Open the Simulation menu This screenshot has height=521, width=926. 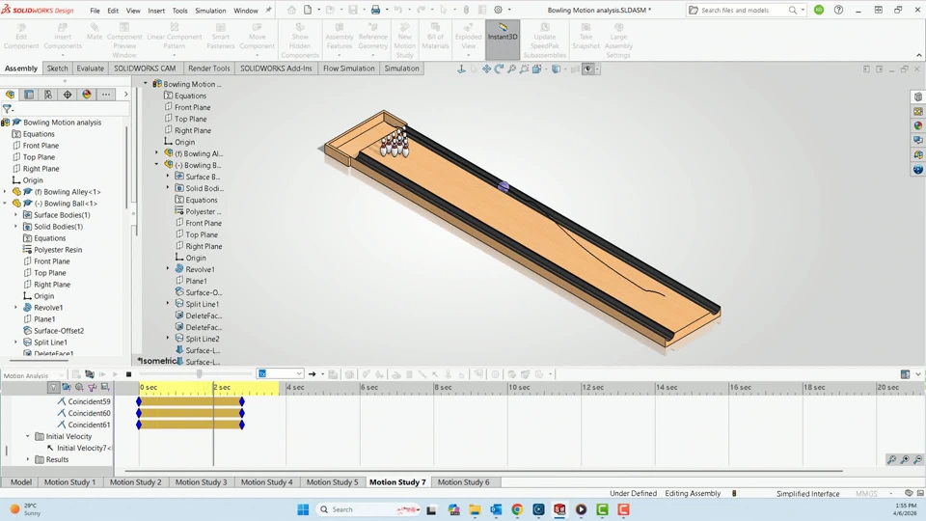(x=210, y=11)
